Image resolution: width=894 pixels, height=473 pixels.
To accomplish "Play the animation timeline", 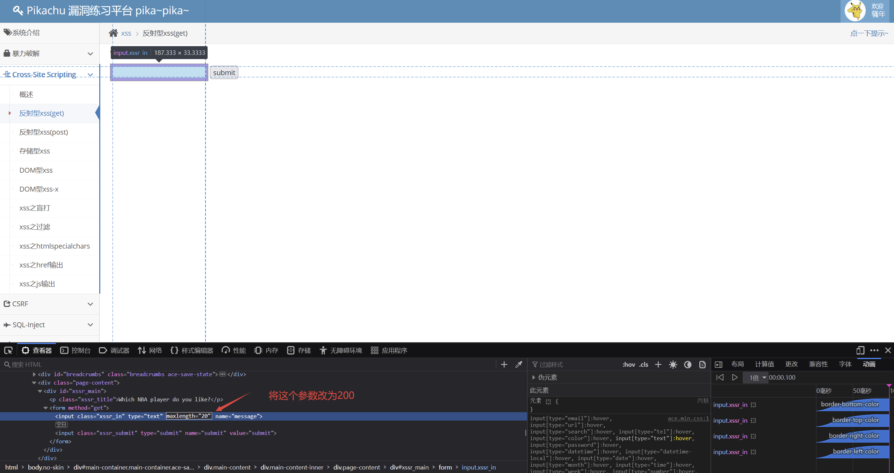I will pyautogui.click(x=735, y=378).
